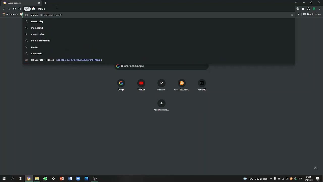Open the tab search dropdown chevron
Viewport: 323px width, 182px height.
tap(296, 3)
